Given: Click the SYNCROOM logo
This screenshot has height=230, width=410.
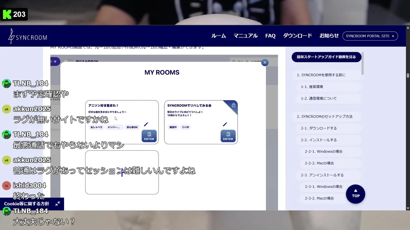Looking at the screenshot, I should click(28, 36).
